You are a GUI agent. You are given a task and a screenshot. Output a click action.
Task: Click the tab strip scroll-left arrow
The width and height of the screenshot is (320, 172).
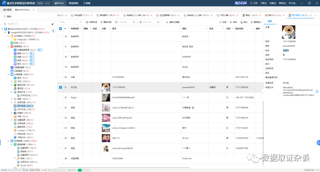[x=316, y=15]
